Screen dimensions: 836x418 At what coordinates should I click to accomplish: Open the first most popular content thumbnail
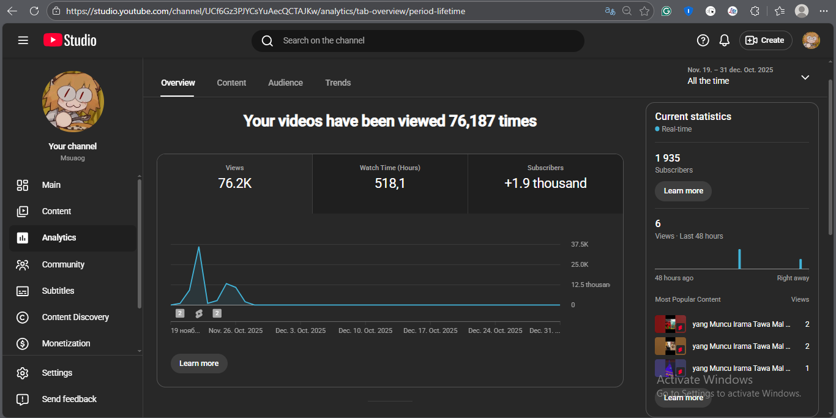[670, 324]
